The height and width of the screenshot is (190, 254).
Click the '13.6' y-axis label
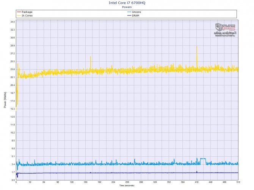[13, 117]
